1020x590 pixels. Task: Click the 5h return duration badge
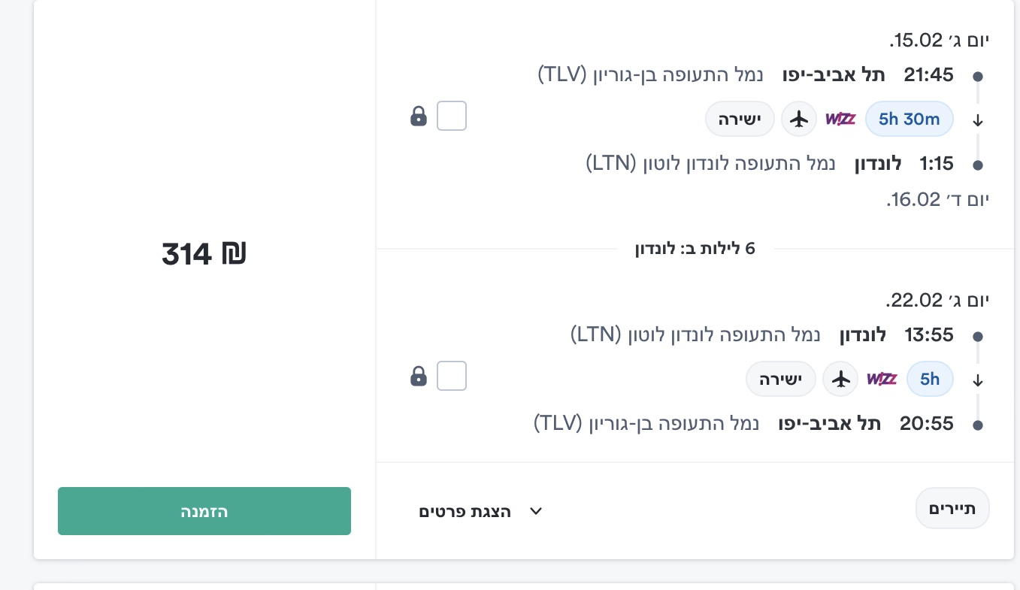point(930,379)
